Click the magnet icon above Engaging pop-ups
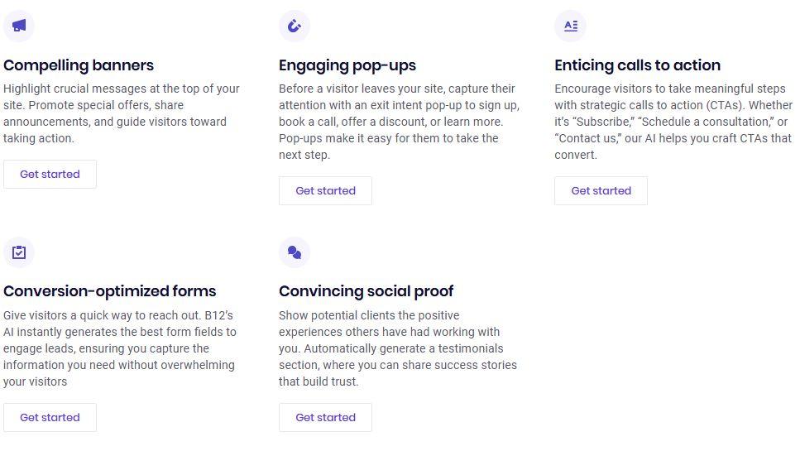This screenshot has width=800, height=451. [295, 26]
